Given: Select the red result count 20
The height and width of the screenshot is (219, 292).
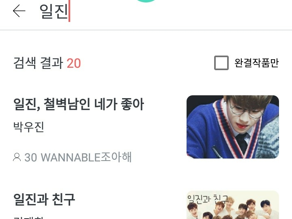Looking at the screenshot, I should pyautogui.click(x=74, y=63).
